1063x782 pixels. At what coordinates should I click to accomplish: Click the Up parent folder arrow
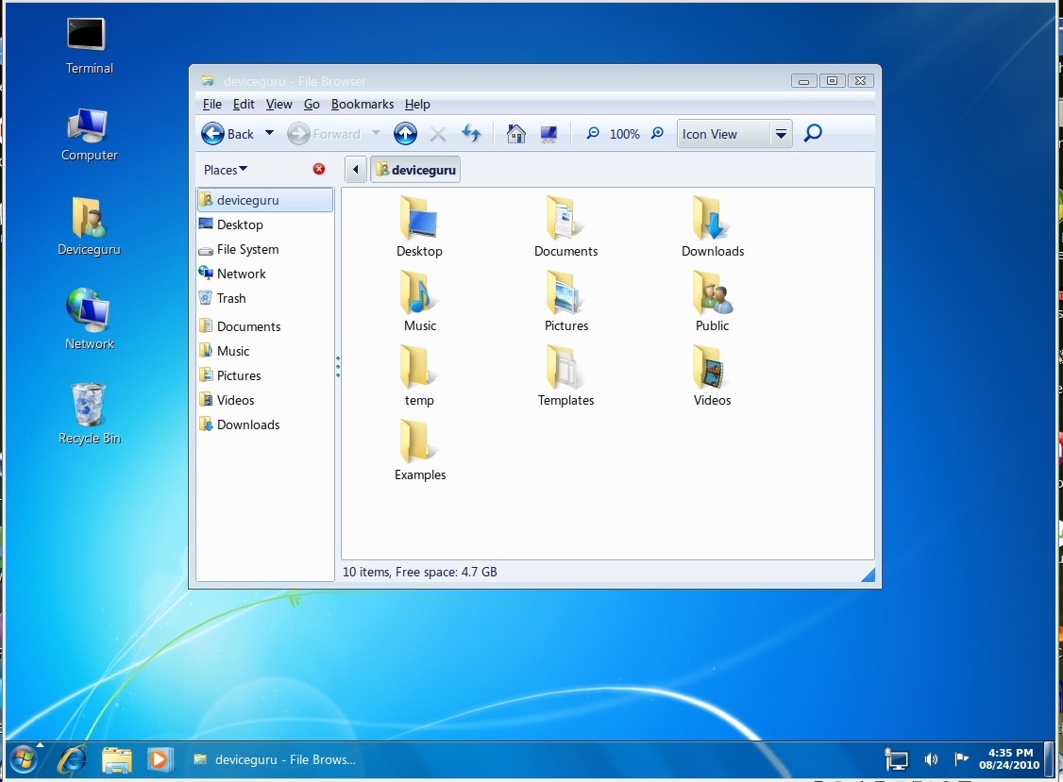click(405, 134)
